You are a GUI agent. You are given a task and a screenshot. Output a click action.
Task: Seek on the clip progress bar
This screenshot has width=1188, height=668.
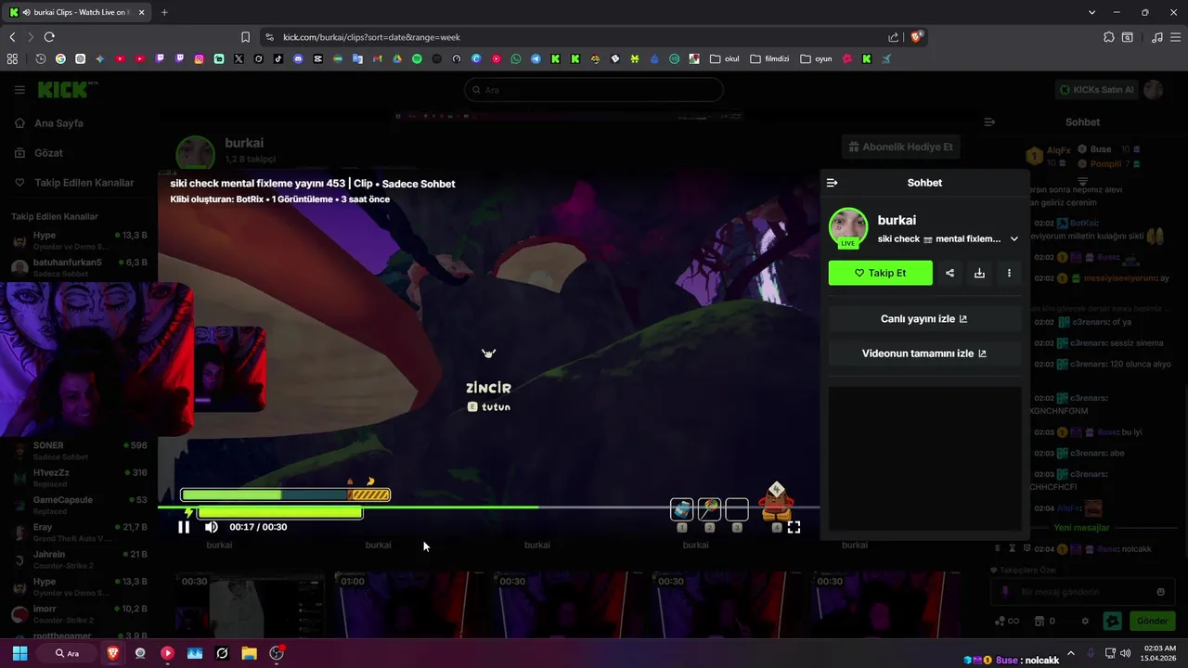[488, 507]
